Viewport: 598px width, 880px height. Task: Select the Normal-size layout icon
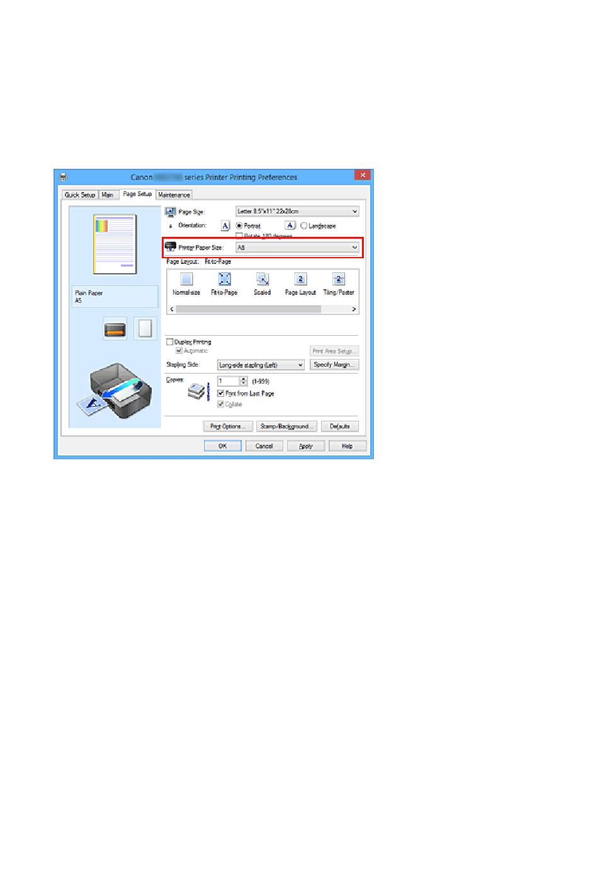pos(186,279)
